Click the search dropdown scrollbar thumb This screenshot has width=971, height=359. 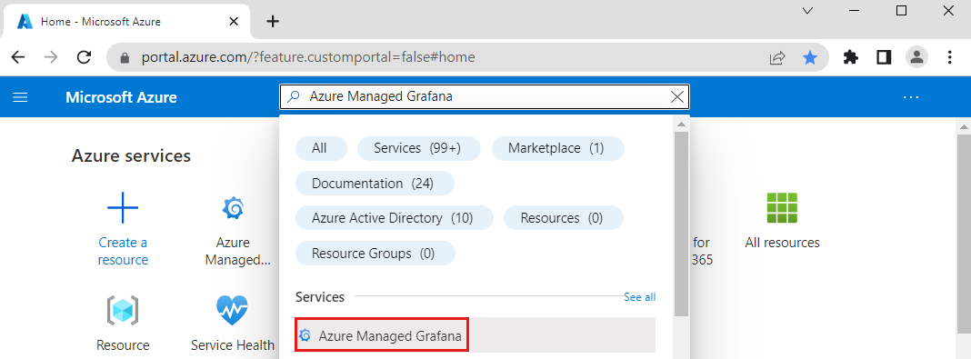click(681, 224)
